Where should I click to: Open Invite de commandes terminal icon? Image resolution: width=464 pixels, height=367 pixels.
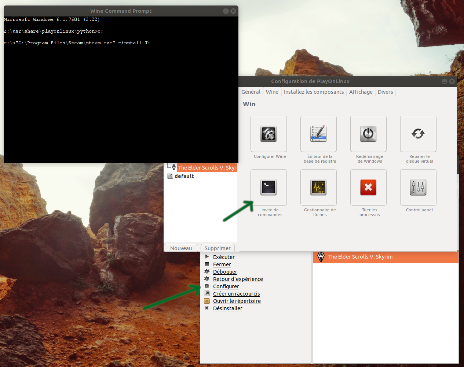point(268,188)
